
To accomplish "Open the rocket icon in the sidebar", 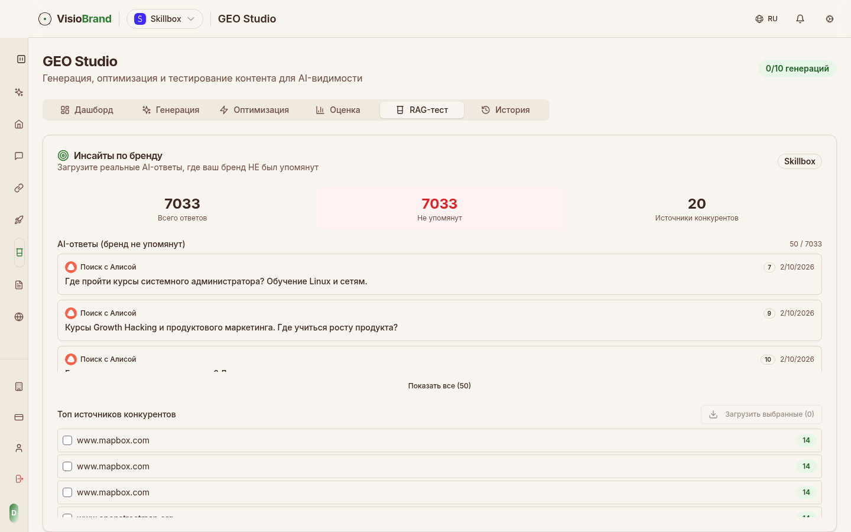I will (x=19, y=220).
